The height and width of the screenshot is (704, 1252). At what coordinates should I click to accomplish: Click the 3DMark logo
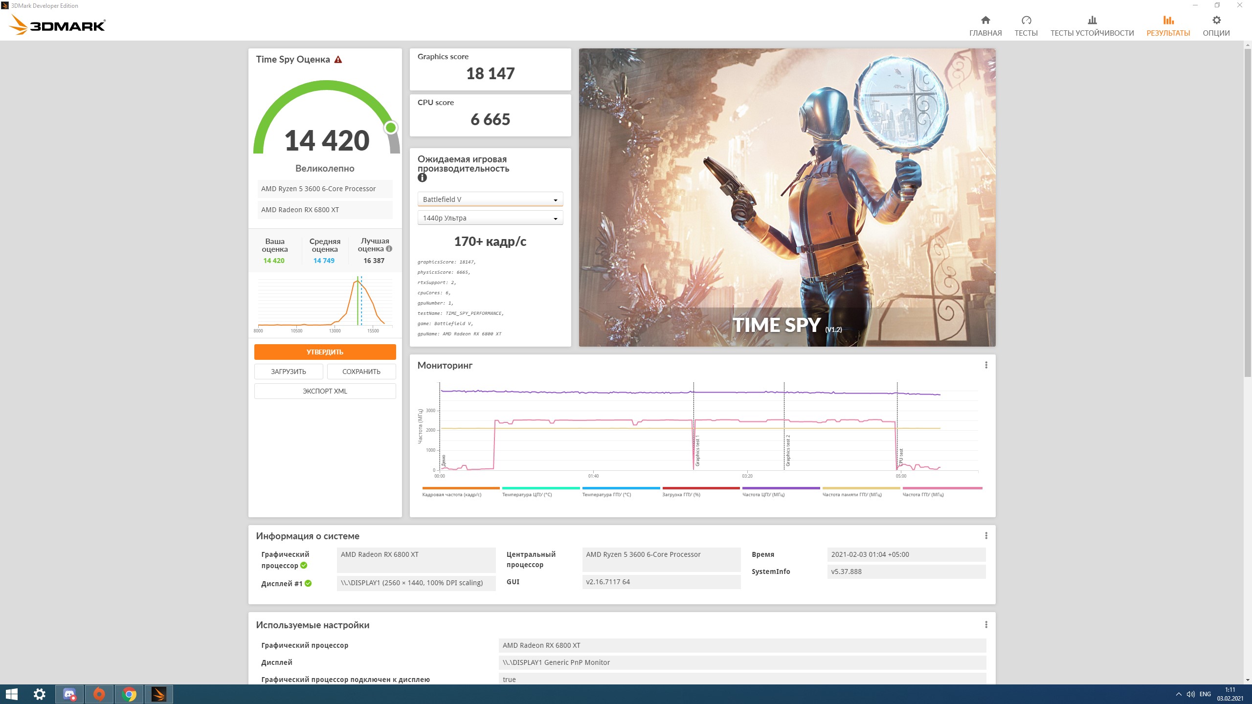(58, 25)
